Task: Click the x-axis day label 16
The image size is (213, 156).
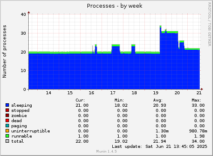Action: point(91,93)
